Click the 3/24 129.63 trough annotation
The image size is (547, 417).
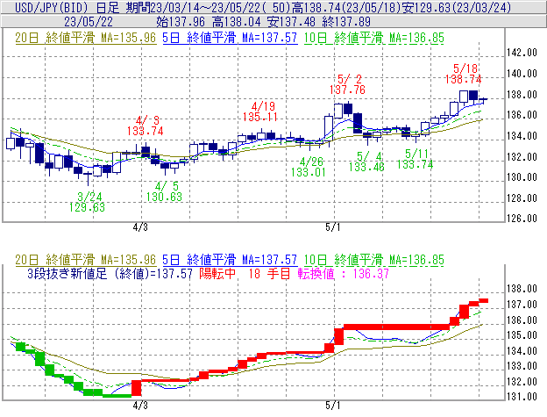87,202
